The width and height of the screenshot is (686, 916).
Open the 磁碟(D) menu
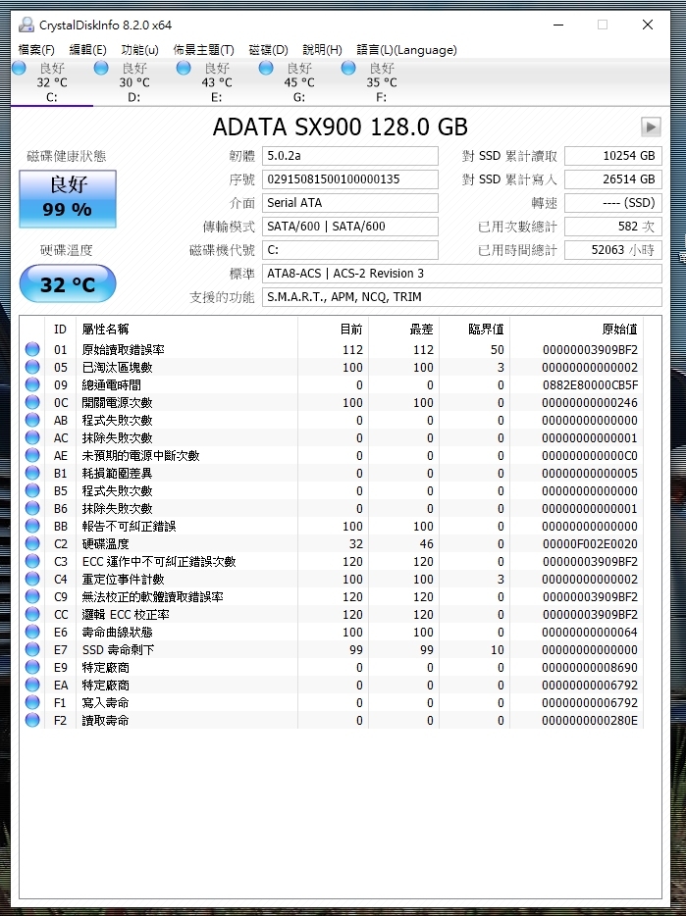269,50
